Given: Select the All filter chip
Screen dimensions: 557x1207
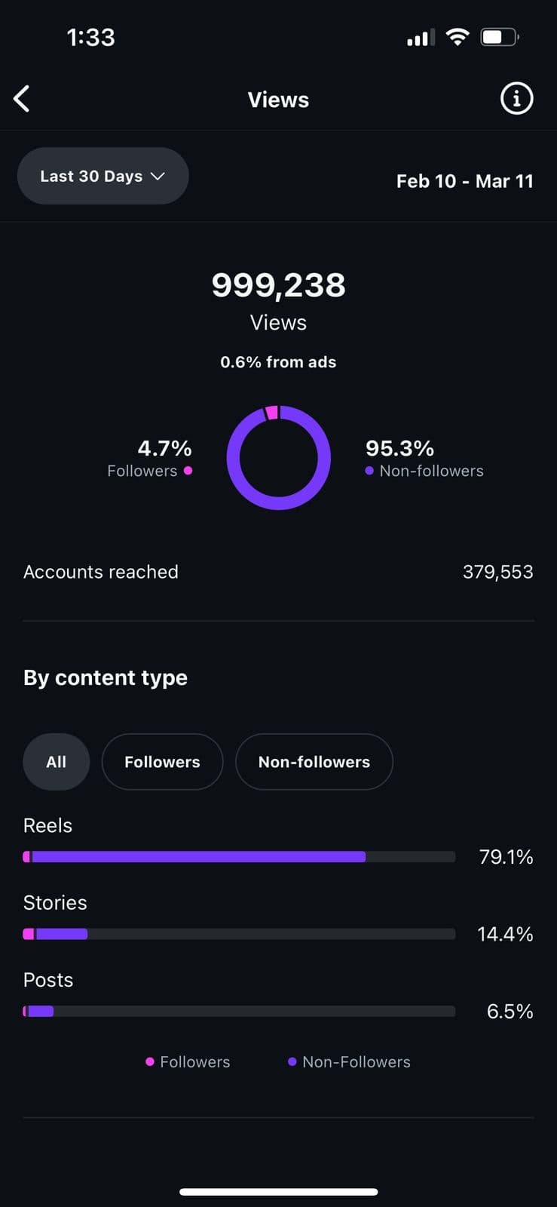Looking at the screenshot, I should pos(57,762).
